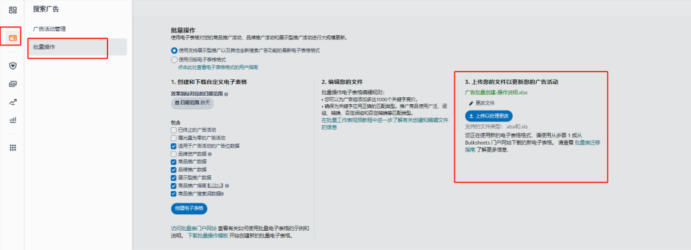Select 批量操作 in left menu
The image size is (691, 250).
point(77,47)
